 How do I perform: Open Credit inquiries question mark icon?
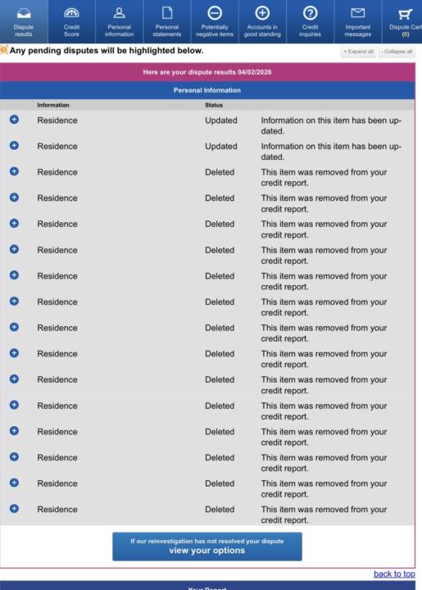(x=310, y=13)
